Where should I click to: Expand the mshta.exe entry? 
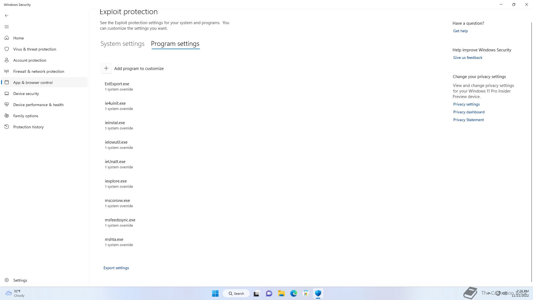pos(119,242)
